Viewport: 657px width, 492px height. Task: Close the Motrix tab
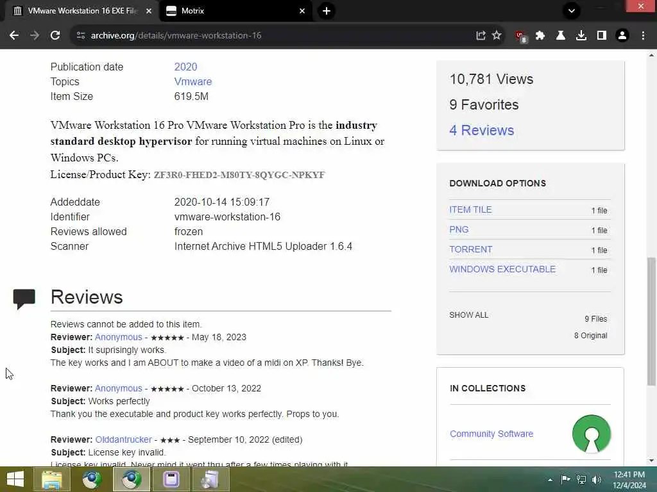[x=302, y=11]
